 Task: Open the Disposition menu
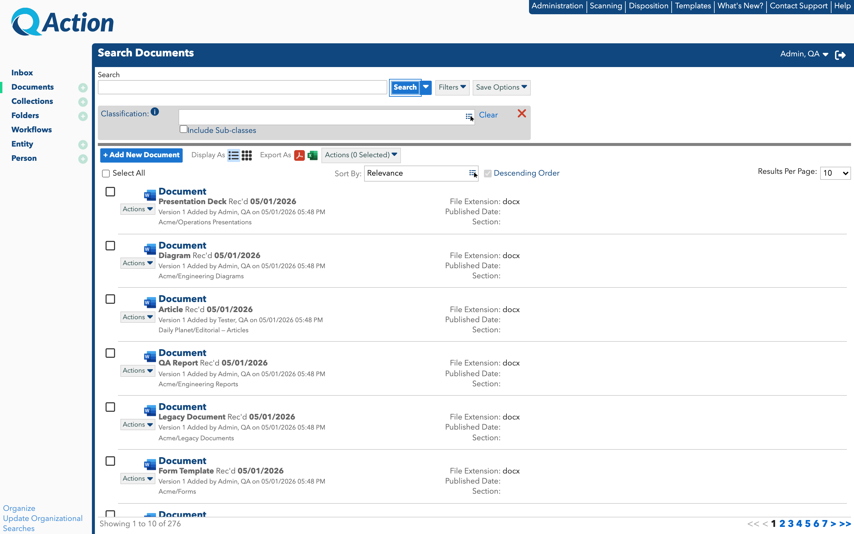point(649,6)
